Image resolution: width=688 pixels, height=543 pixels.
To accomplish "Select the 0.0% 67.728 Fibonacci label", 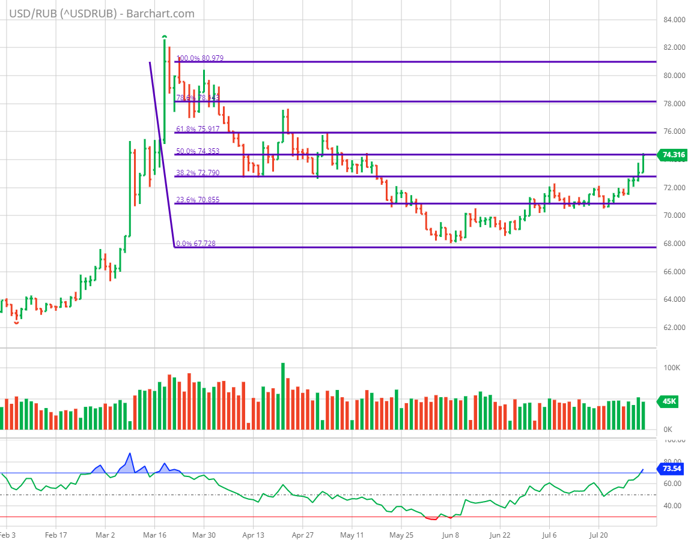I will point(196,243).
